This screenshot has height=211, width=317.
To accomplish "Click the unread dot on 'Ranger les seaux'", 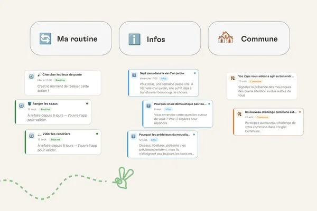I will [x=87, y=103].
